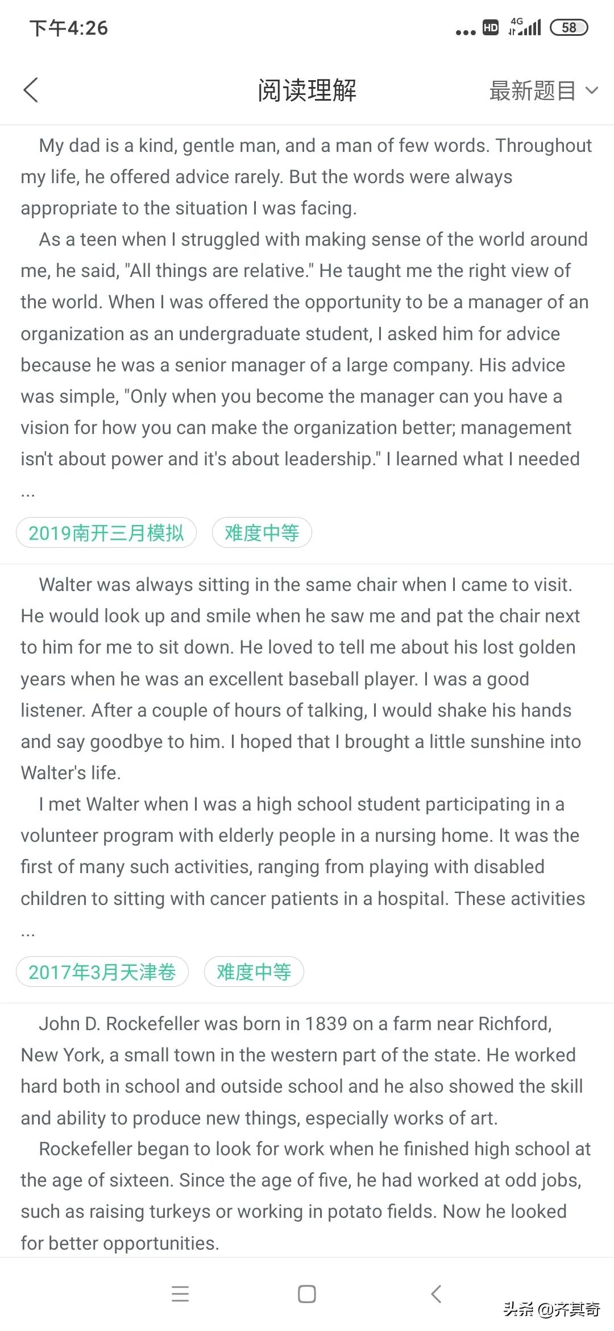Tap the battery indicator in status bar
The width and height of the screenshot is (614, 1331).
[569, 27]
